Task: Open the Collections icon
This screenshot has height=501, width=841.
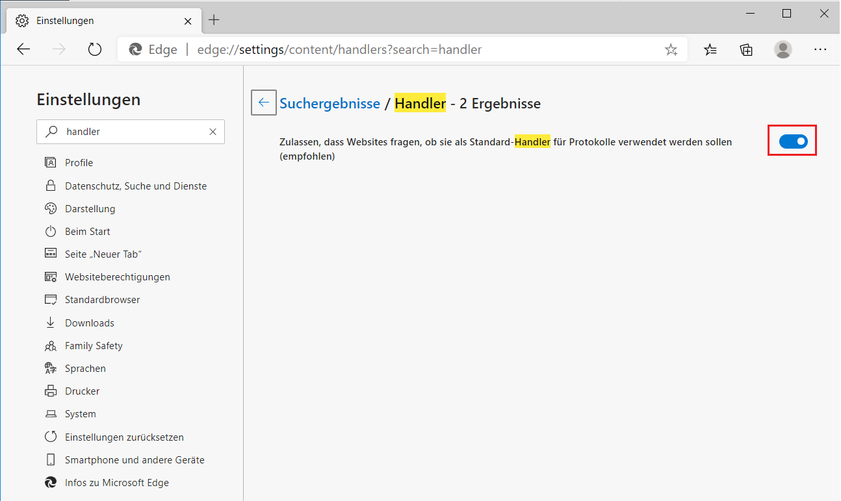Action: tap(746, 49)
